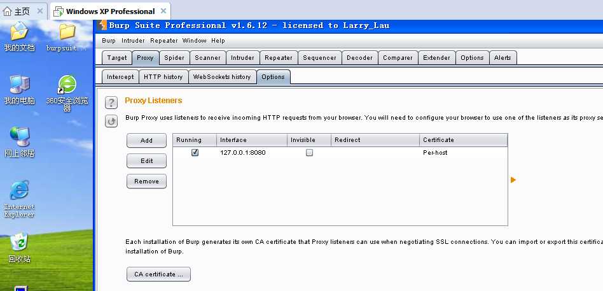Open the Repeater menu

(x=164, y=40)
